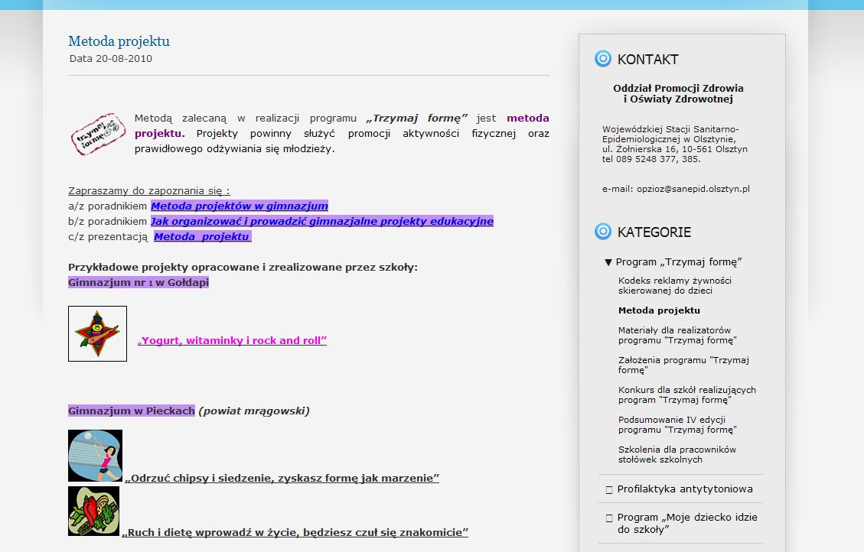Viewport: 864px width, 552px height.
Task: Open „Ruch i dietę wprowadź w życie” link
Action: click(x=295, y=533)
